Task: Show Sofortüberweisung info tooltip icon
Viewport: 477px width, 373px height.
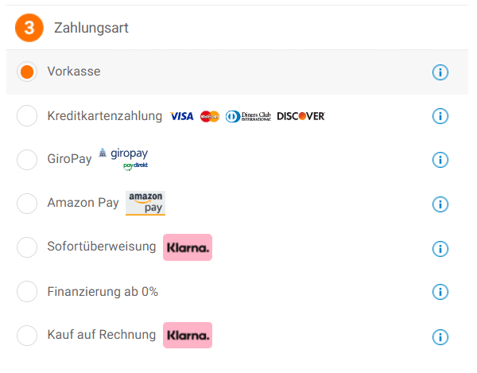Action: click(440, 248)
